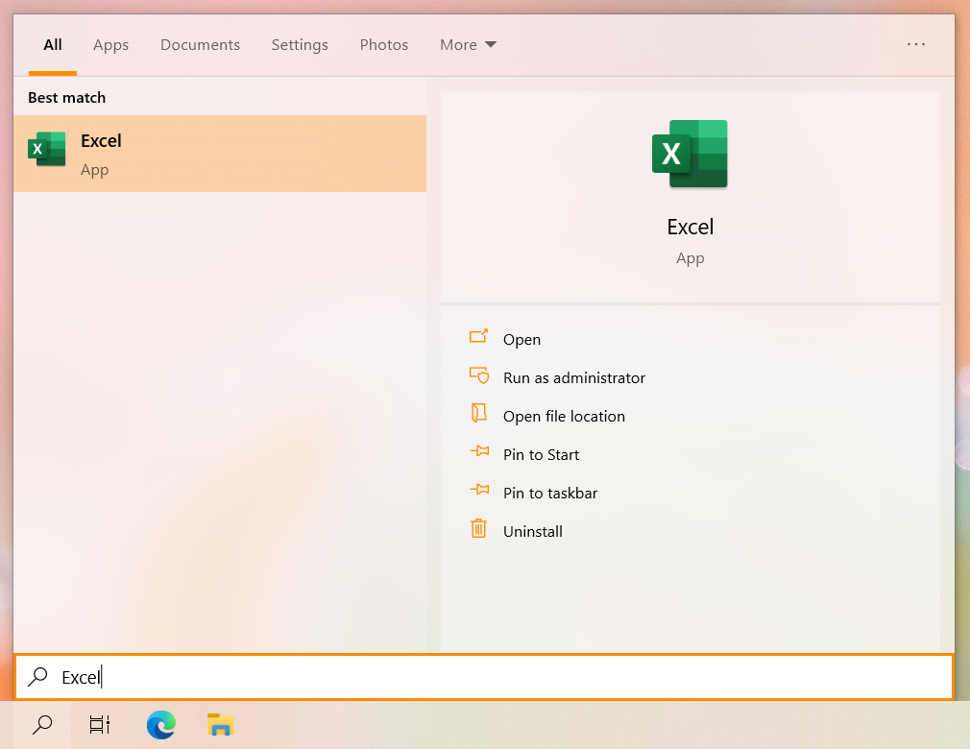Switch to the Photos tab
Screen dimensions: 970x749
click(x=383, y=44)
